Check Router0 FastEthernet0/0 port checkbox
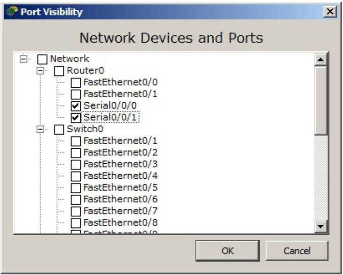Image resolution: width=343 pixels, height=275 pixels. [76, 83]
